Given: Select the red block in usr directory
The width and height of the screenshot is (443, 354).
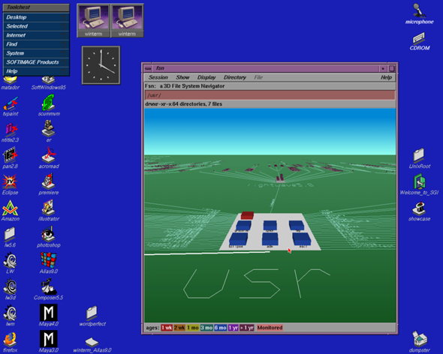Looking at the screenshot, I should coord(247,215).
